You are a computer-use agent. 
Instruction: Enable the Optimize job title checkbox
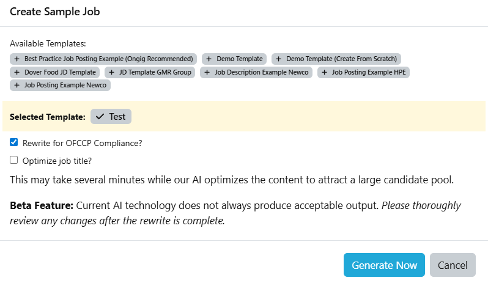pyautogui.click(x=14, y=160)
